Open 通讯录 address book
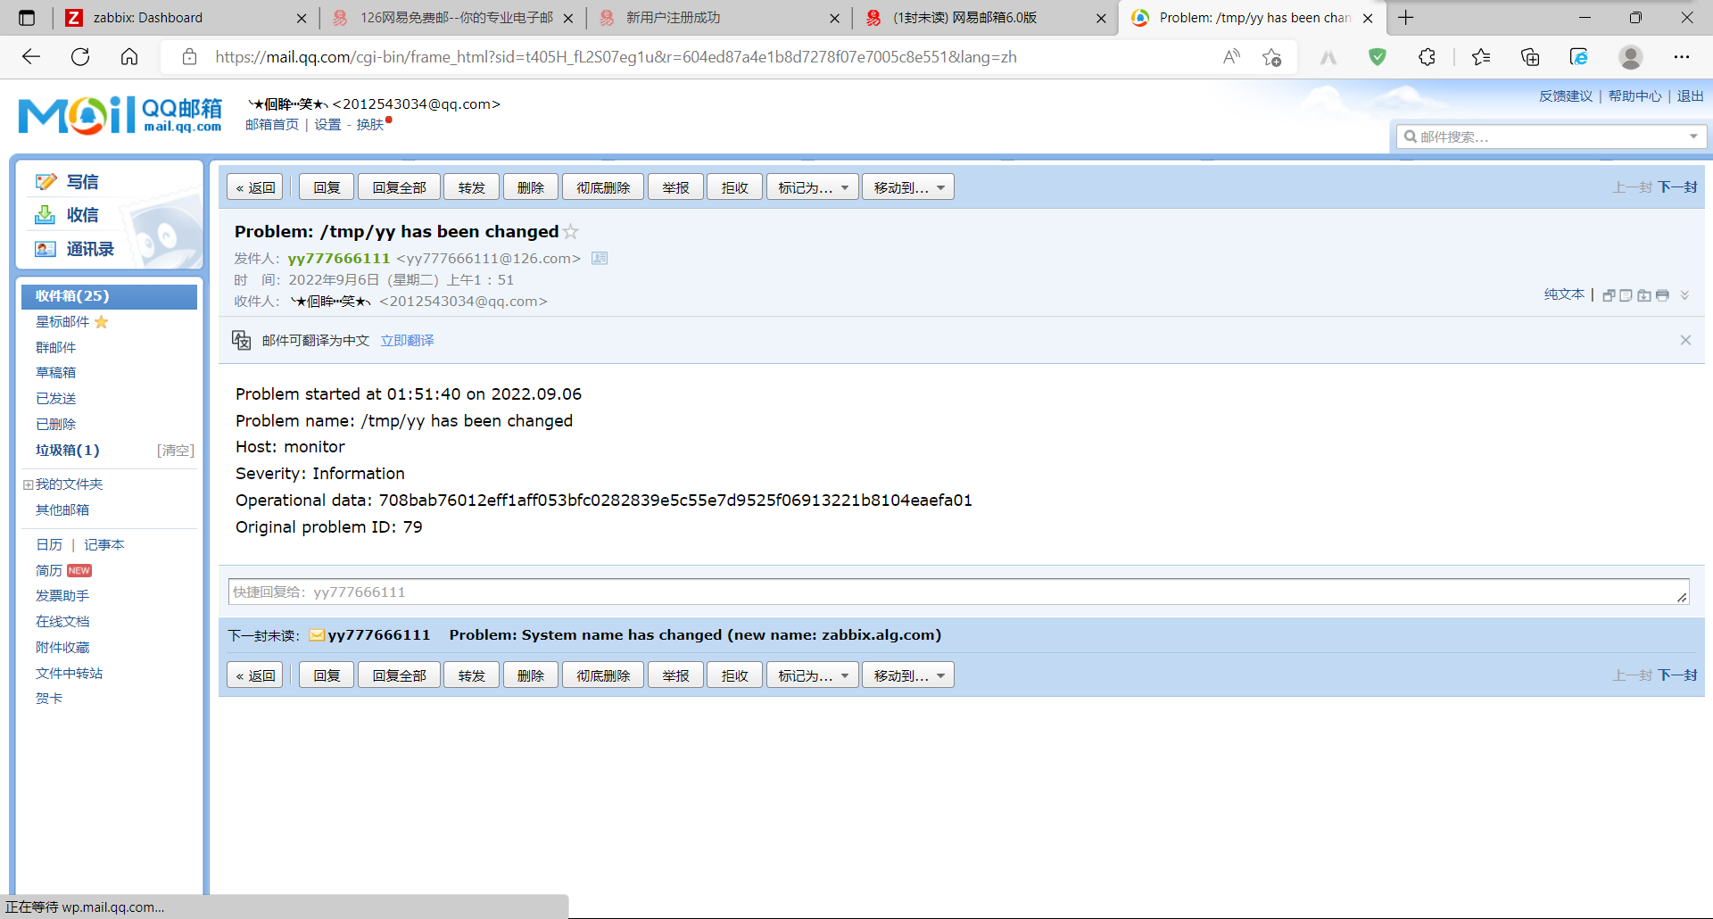1713x919 pixels. 90,249
